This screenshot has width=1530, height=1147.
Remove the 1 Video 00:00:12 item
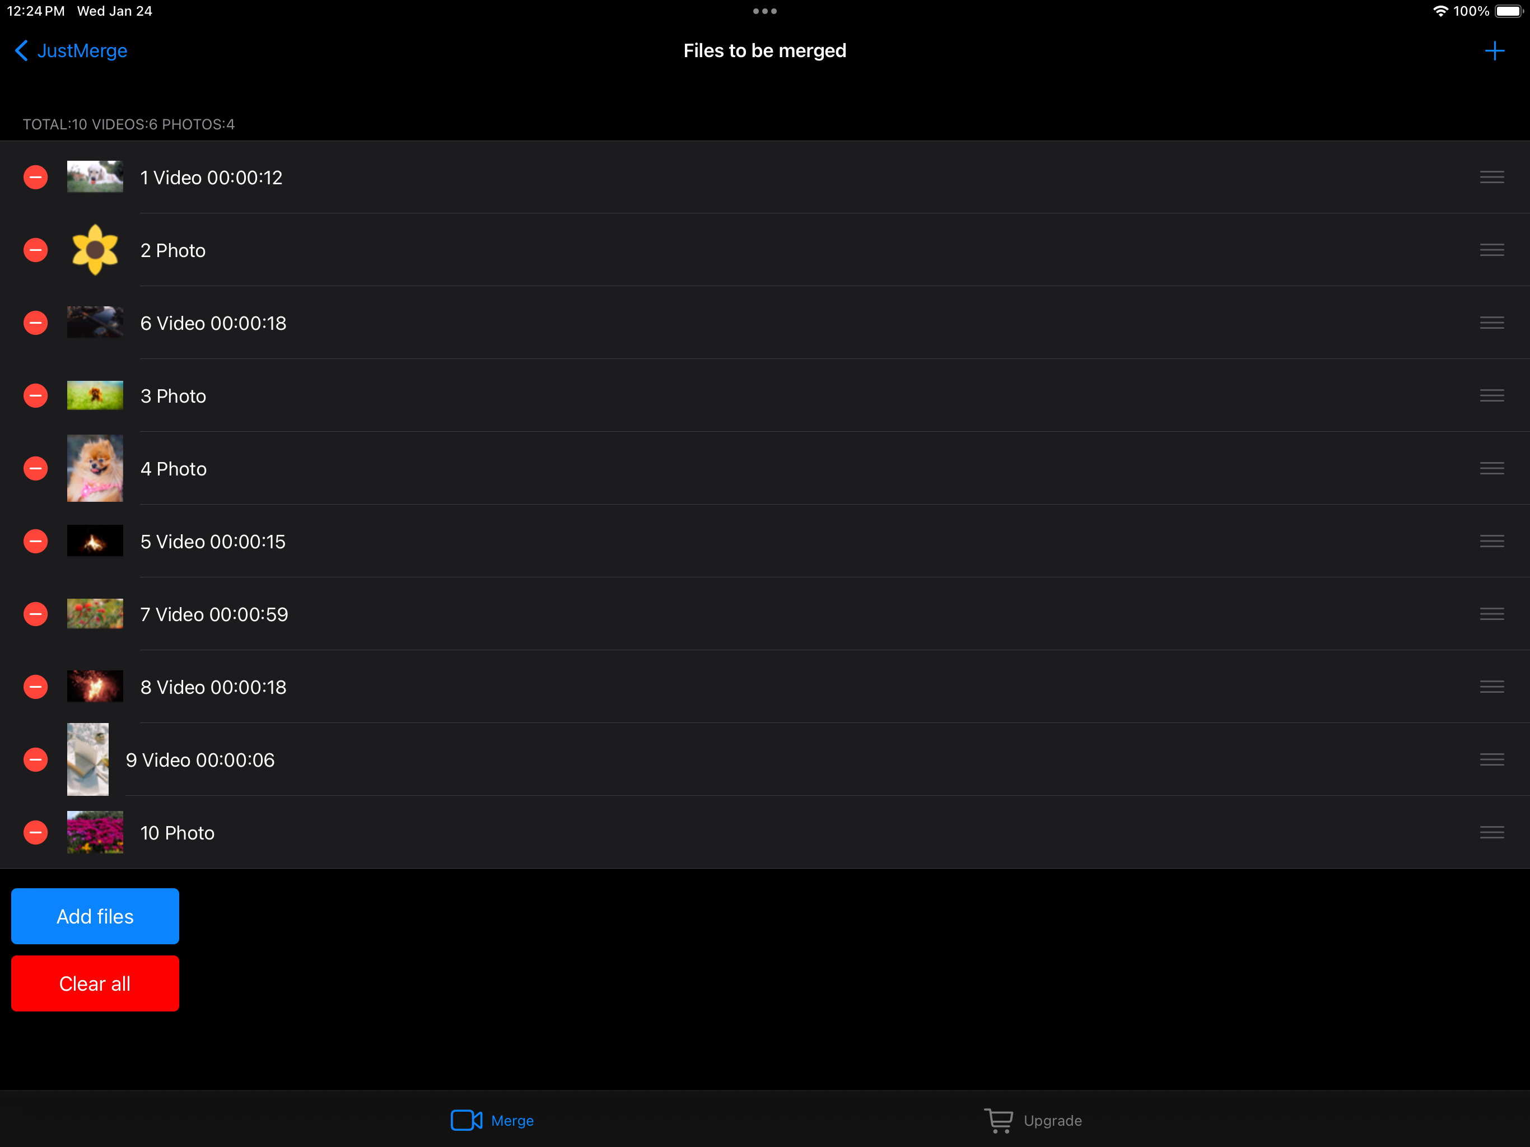(35, 177)
